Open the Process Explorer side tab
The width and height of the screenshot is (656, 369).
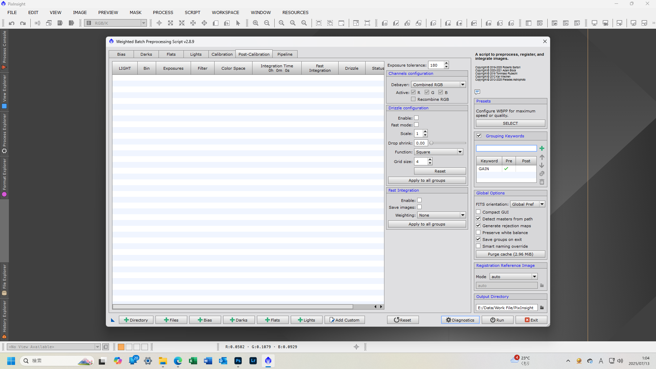point(4,133)
